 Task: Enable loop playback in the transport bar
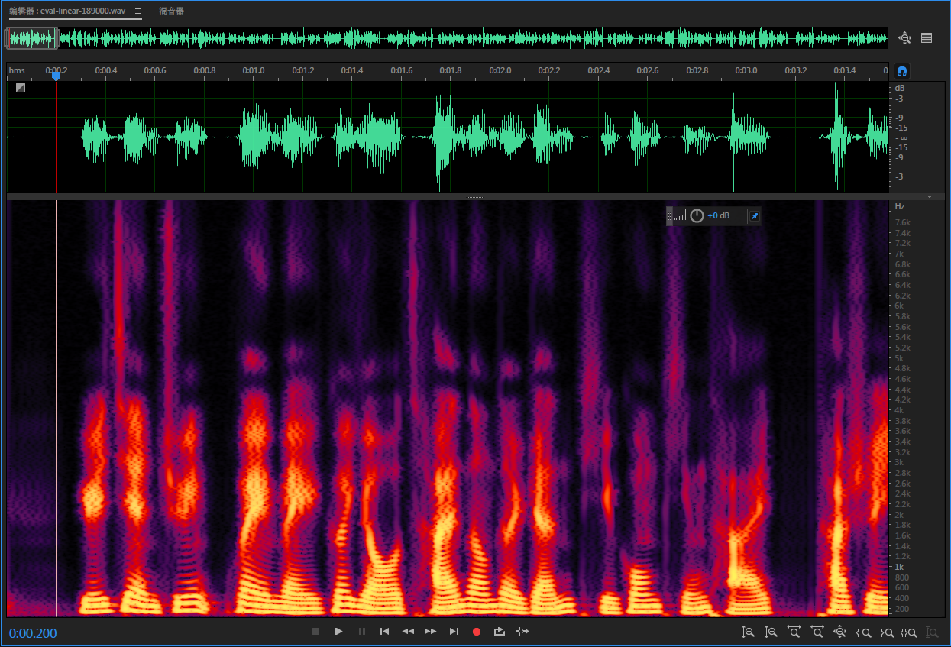point(499,631)
